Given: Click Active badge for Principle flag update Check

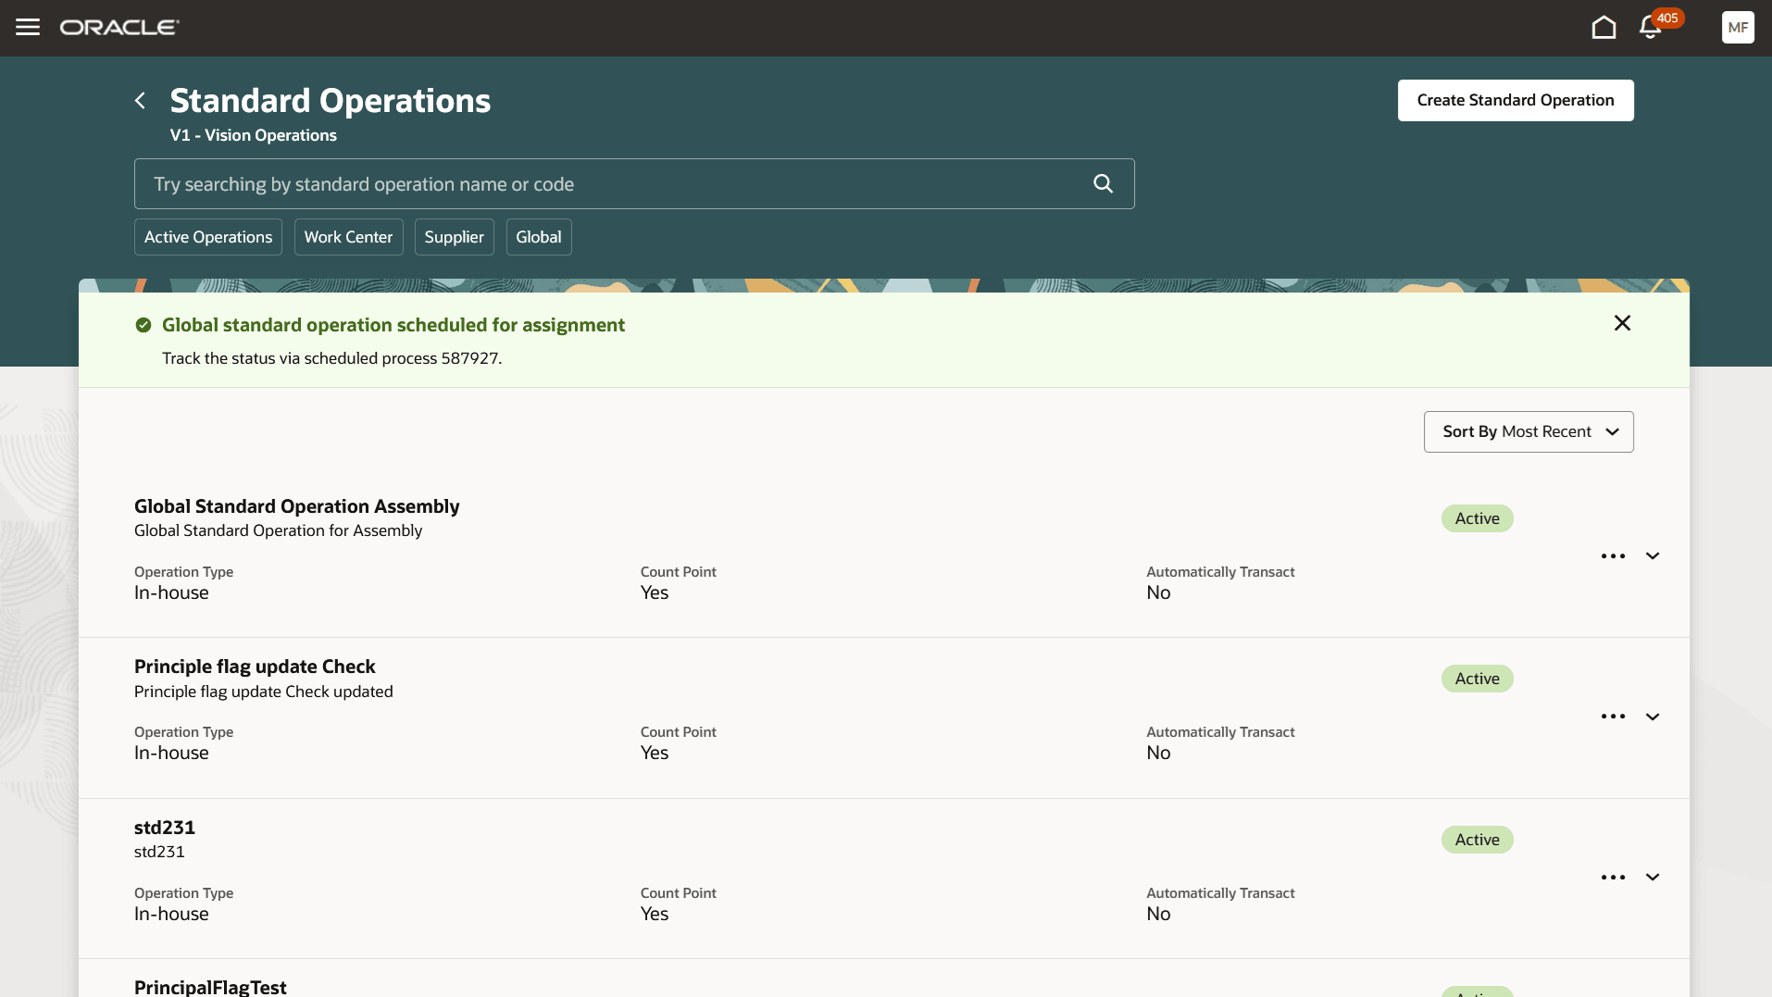Looking at the screenshot, I should (1477, 679).
